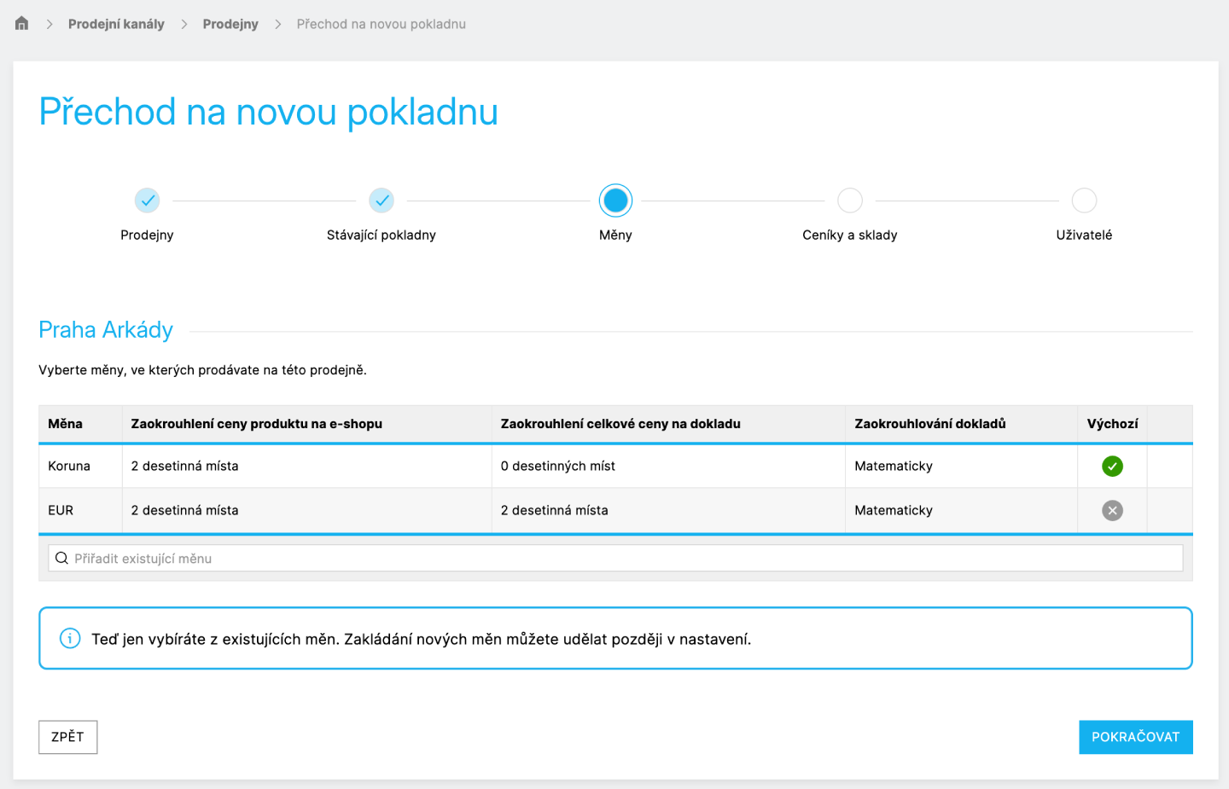1229x789 pixels.
Task: Click the search magnifier icon in currency field
Action: click(x=61, y=558)
